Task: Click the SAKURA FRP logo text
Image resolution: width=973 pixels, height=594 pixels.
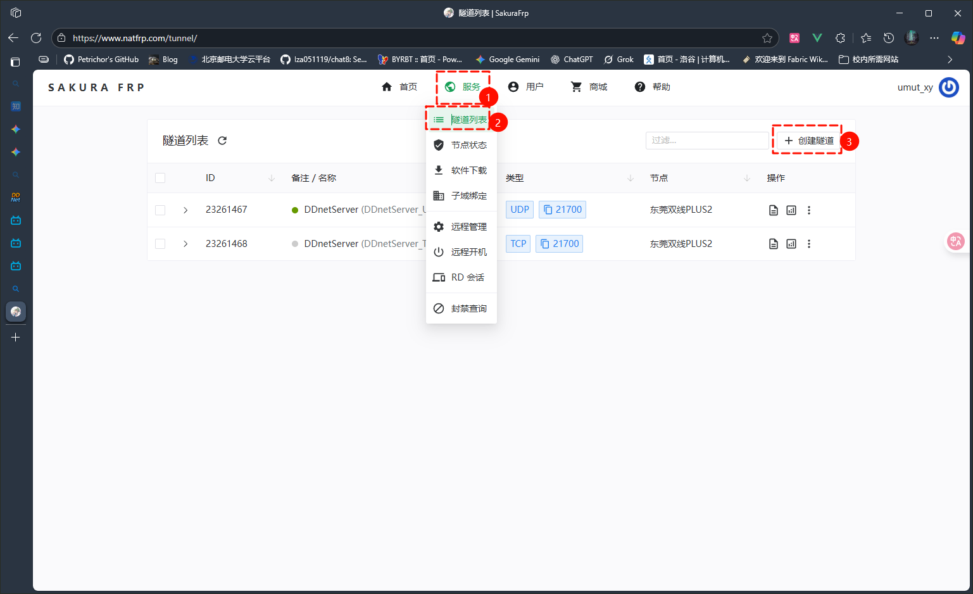Action: [x=96, y=87]
